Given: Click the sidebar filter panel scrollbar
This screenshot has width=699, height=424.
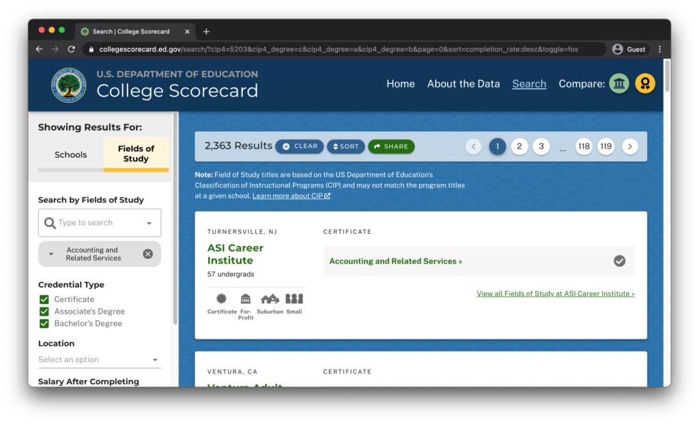Looking at the screenshot, I should 175,218.
